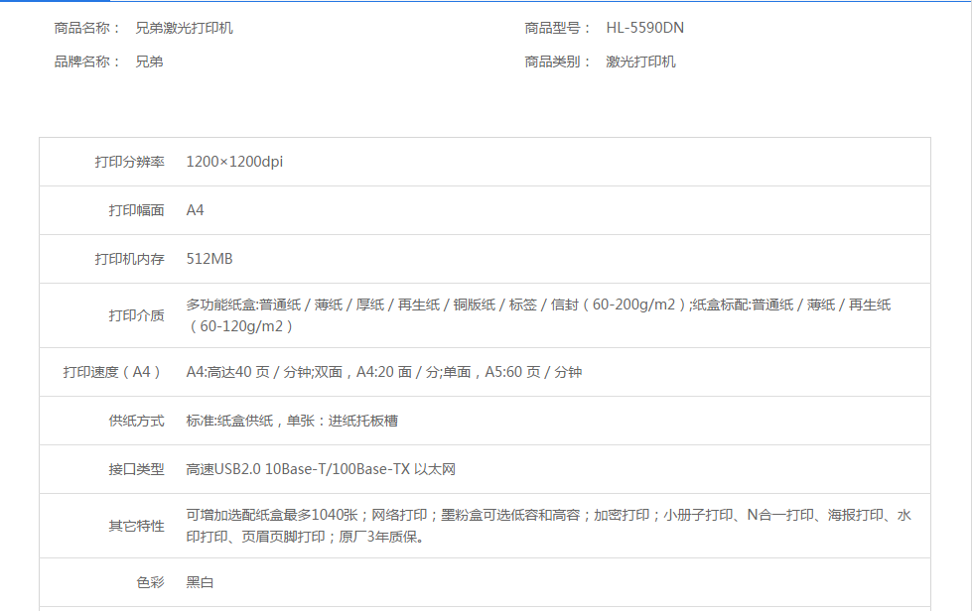This screenshot has width=973, height=611.
Task: Click the 打印幅面 row label
Action: (x=137, y=210)
